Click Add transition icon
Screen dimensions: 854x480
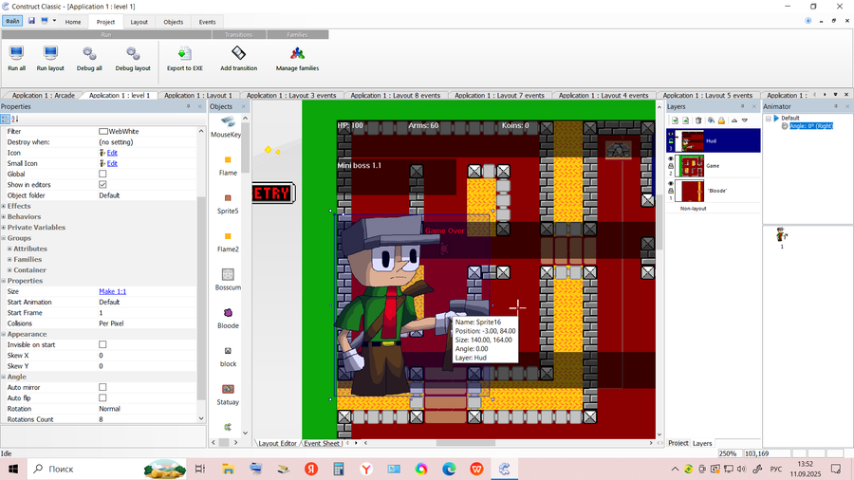(238, 53)
